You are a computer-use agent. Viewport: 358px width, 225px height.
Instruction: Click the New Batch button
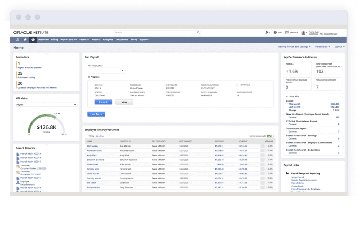point(96,114)
